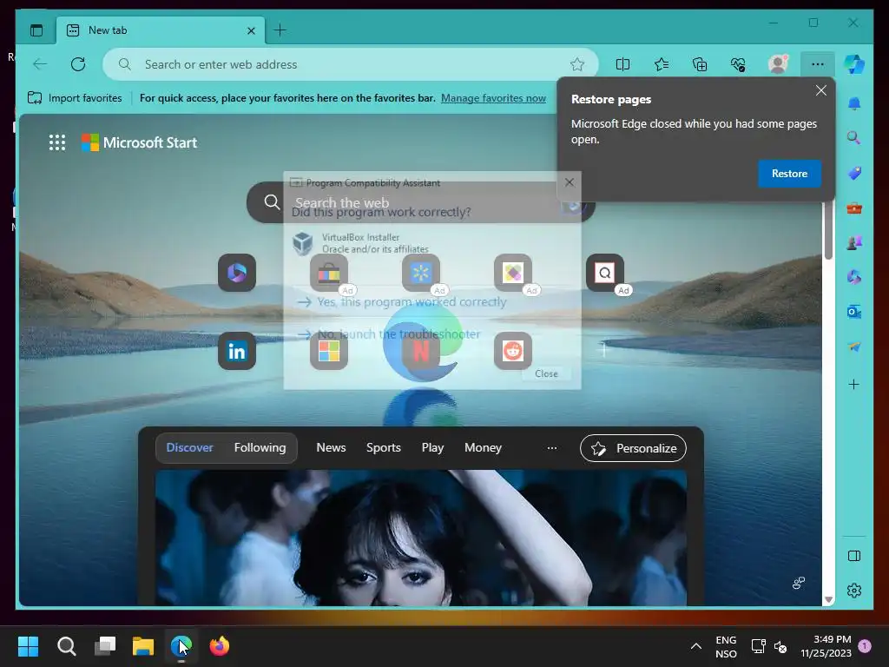Refresh the current page
The width and height of the screenshot is (889, 667).
(x=78, y=64)
